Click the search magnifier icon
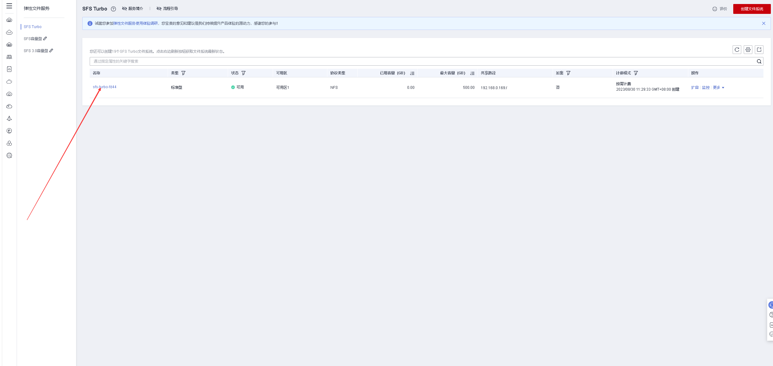 pos(759,61)
